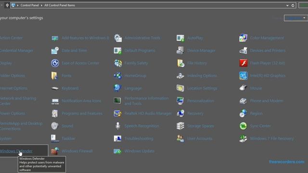
Task: Open the Storage Spaces icon
Action: point(180,126)
